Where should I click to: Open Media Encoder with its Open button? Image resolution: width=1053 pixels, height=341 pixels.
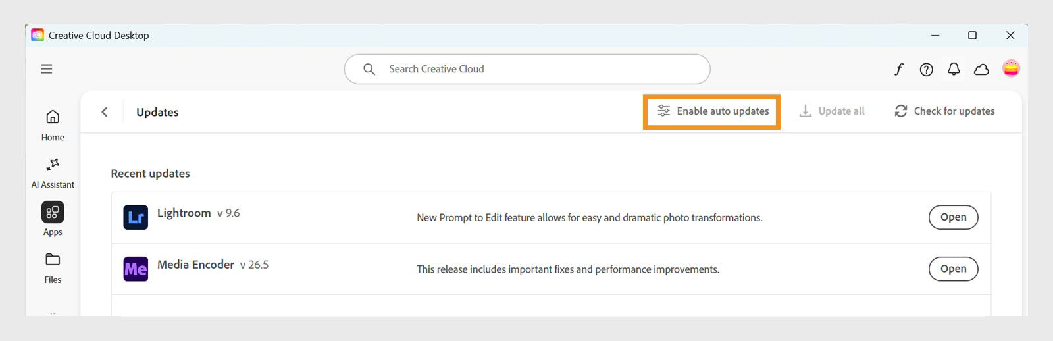point(953,269)
